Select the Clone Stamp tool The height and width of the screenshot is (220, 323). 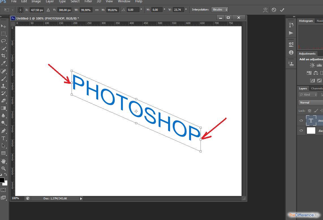(x=4, y=86)
